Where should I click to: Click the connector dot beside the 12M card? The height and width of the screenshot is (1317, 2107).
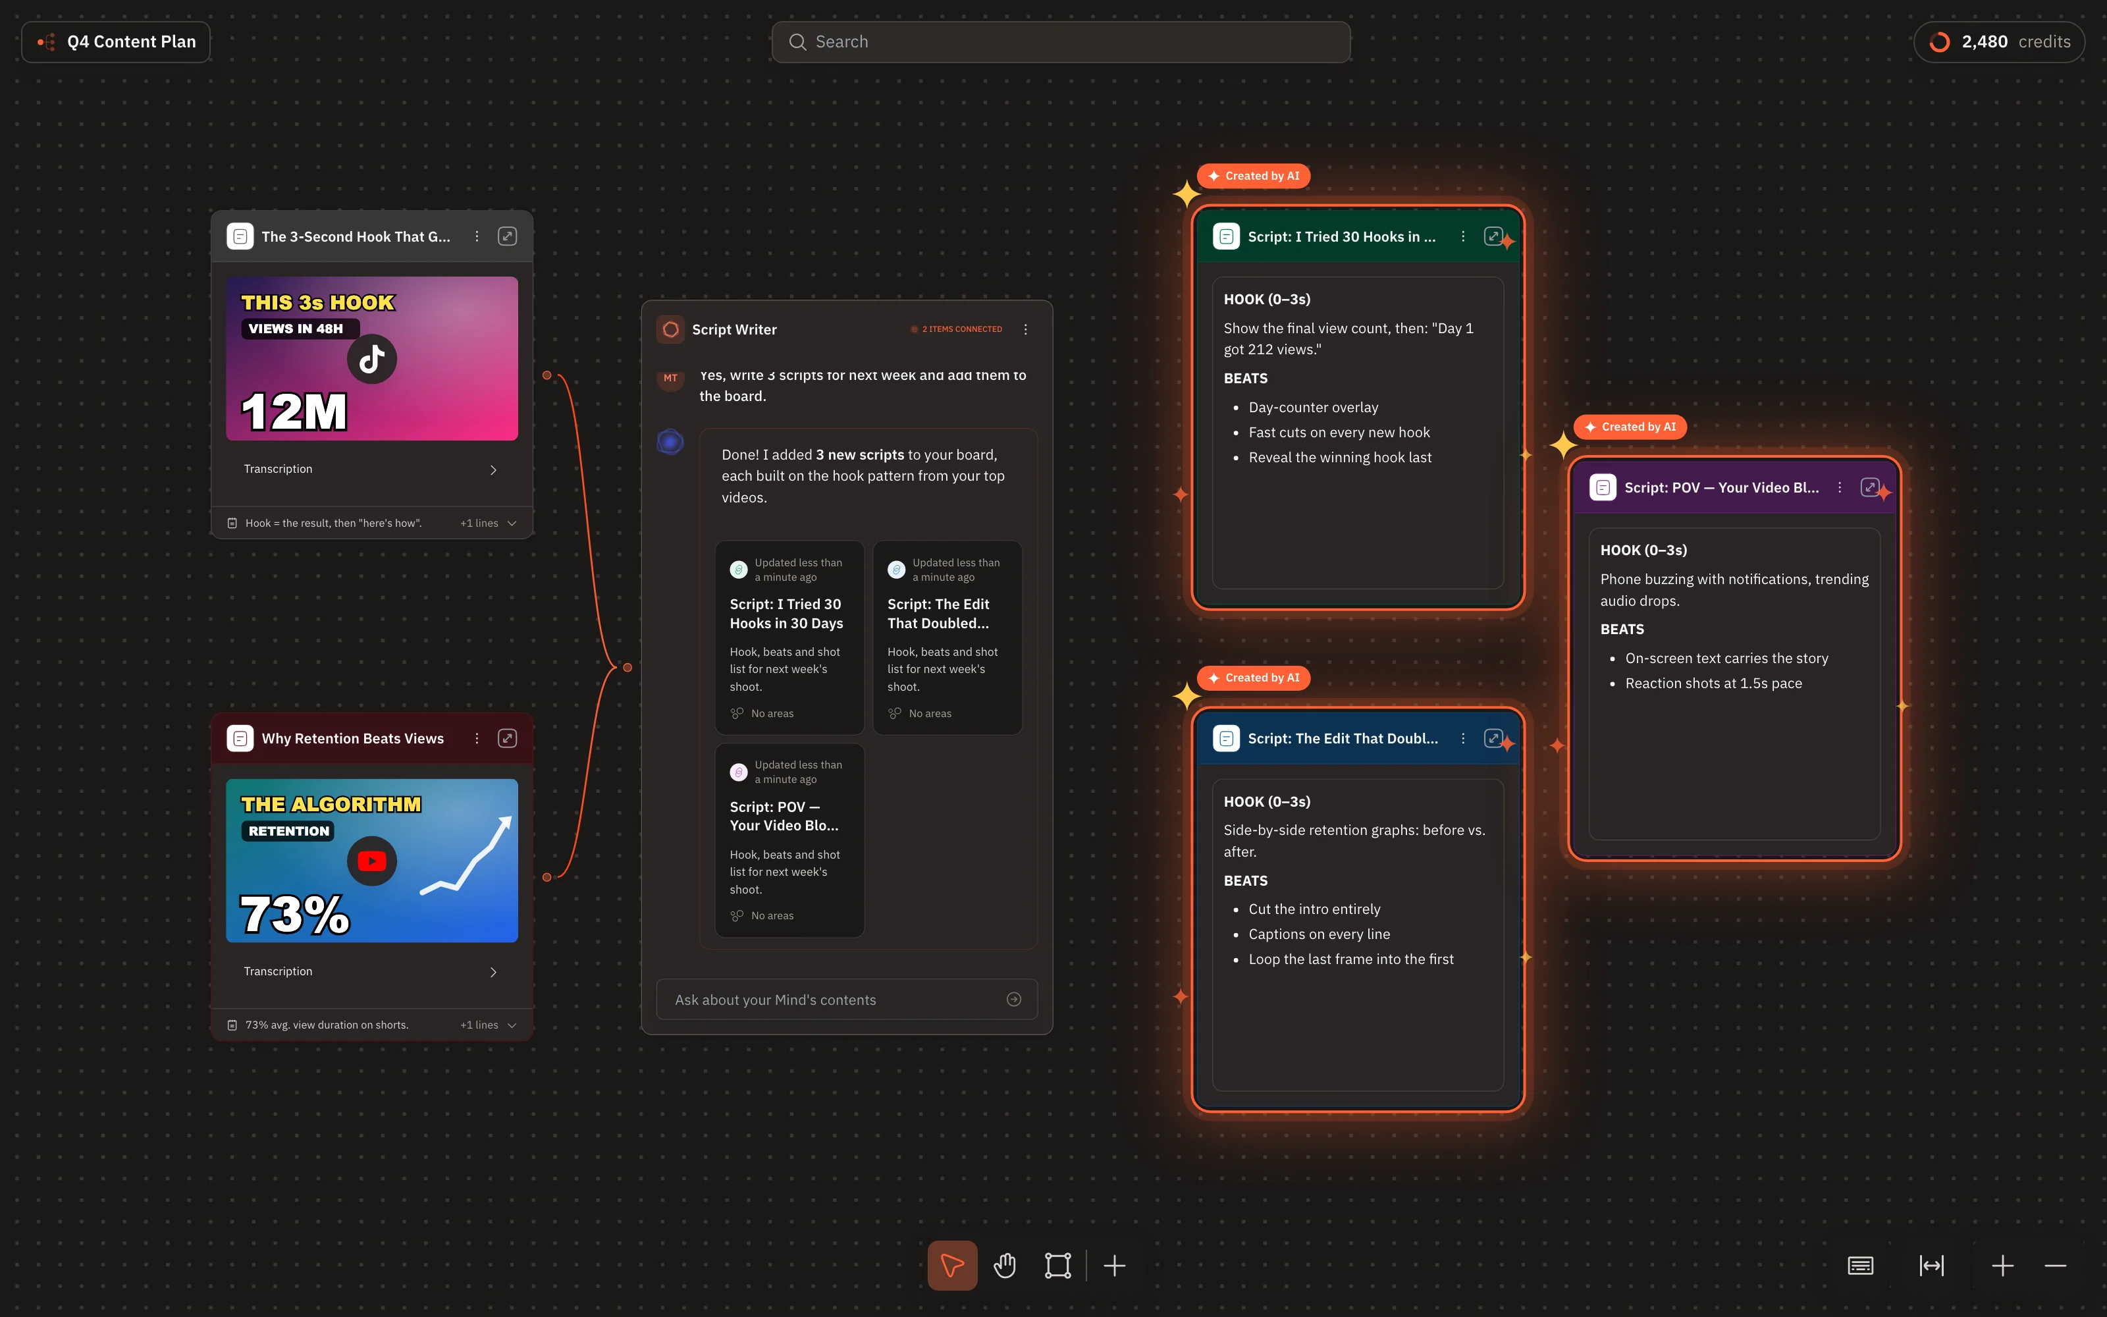tap(547, 375)
